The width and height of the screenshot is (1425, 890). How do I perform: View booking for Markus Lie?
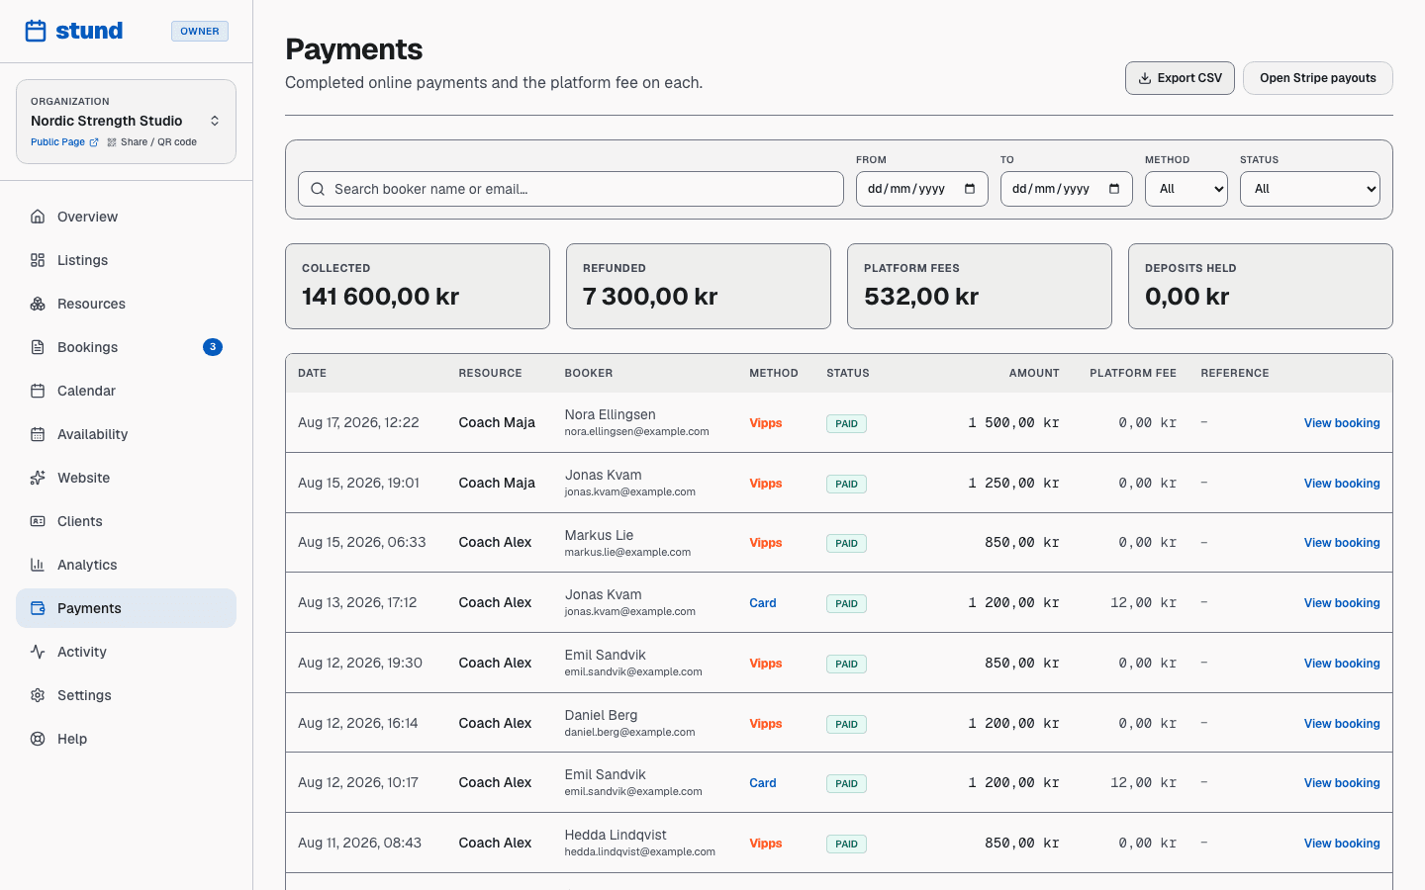point(1342,543)
